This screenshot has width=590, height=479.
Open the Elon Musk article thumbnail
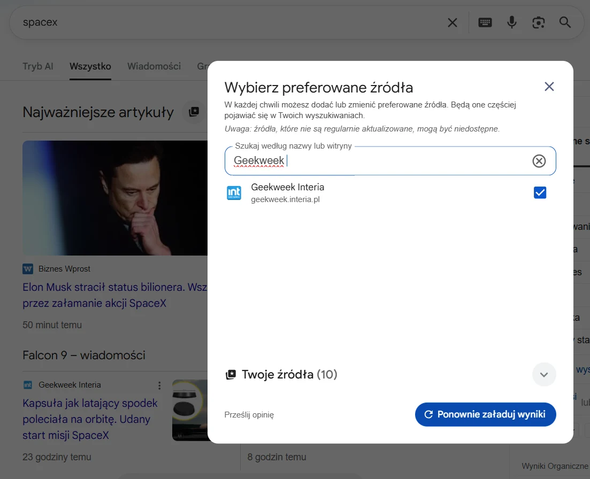(x=115, y=198)
